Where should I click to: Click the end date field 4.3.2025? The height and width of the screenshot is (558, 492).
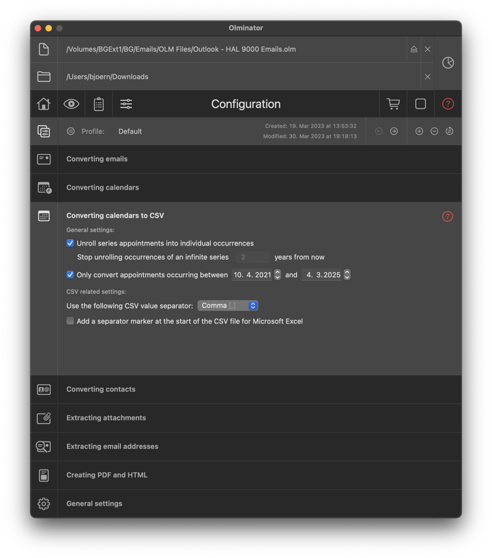click(321, 275)
